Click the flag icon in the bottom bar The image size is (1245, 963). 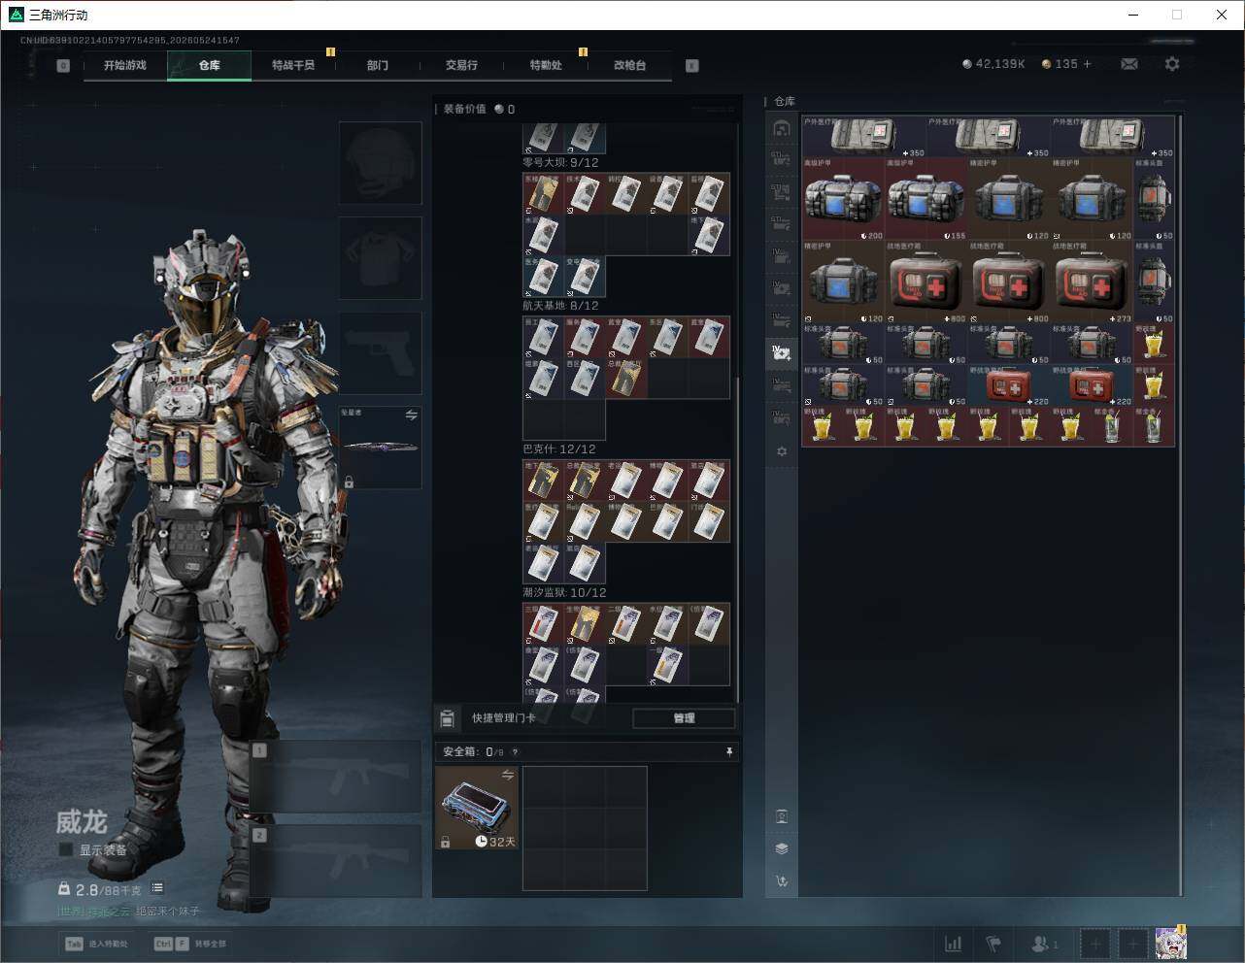pyautogui.click(x=993, y=944)
